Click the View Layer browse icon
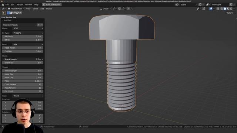The width and height of the screenshot is (237, 133). pos(208,5)
